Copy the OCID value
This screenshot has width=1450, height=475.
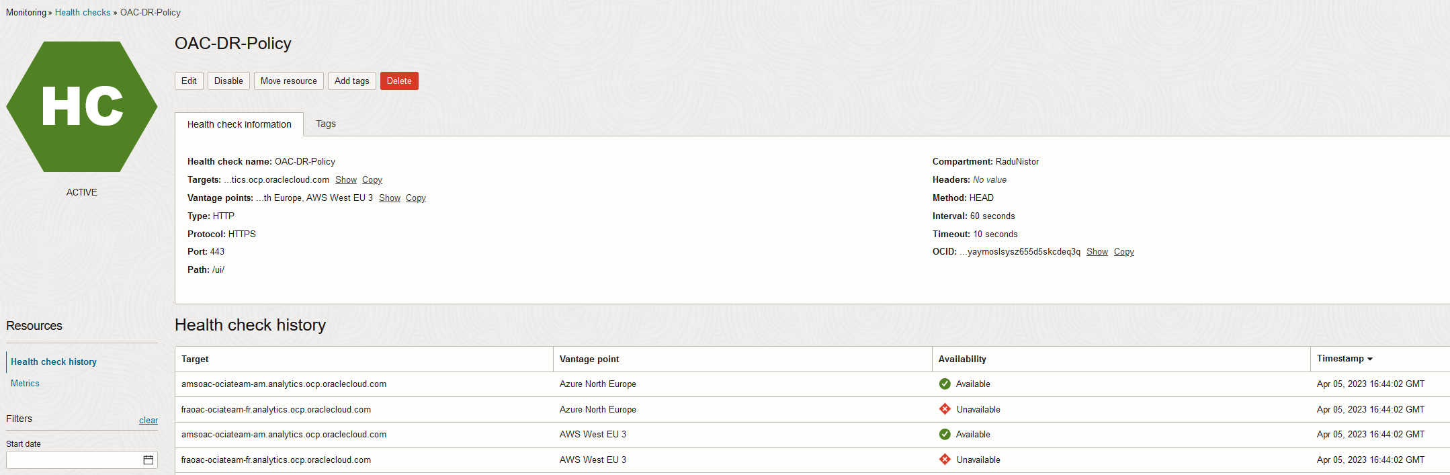point(1124,252)
